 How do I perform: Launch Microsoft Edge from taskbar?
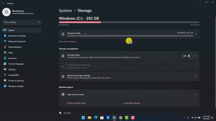click(96, 118)
